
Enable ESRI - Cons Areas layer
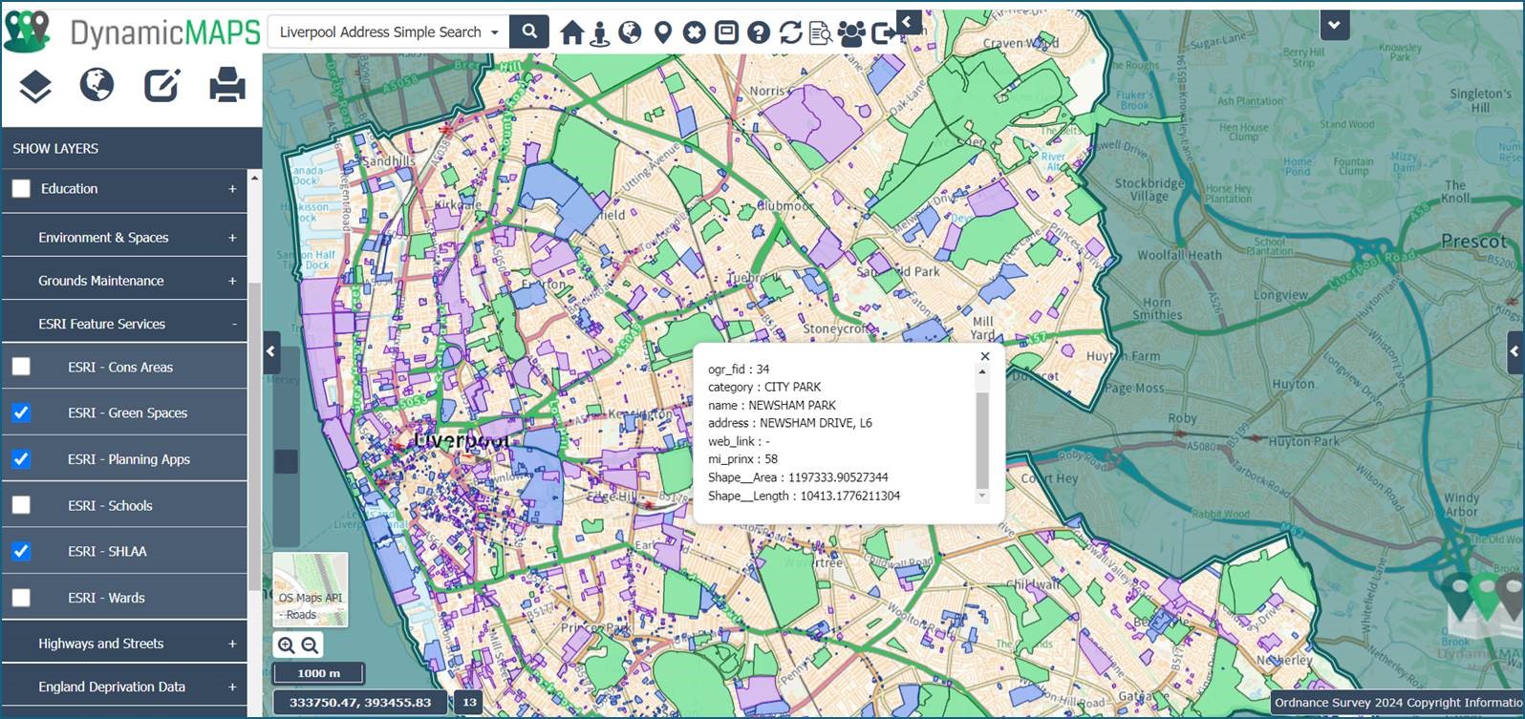(21, 367)
